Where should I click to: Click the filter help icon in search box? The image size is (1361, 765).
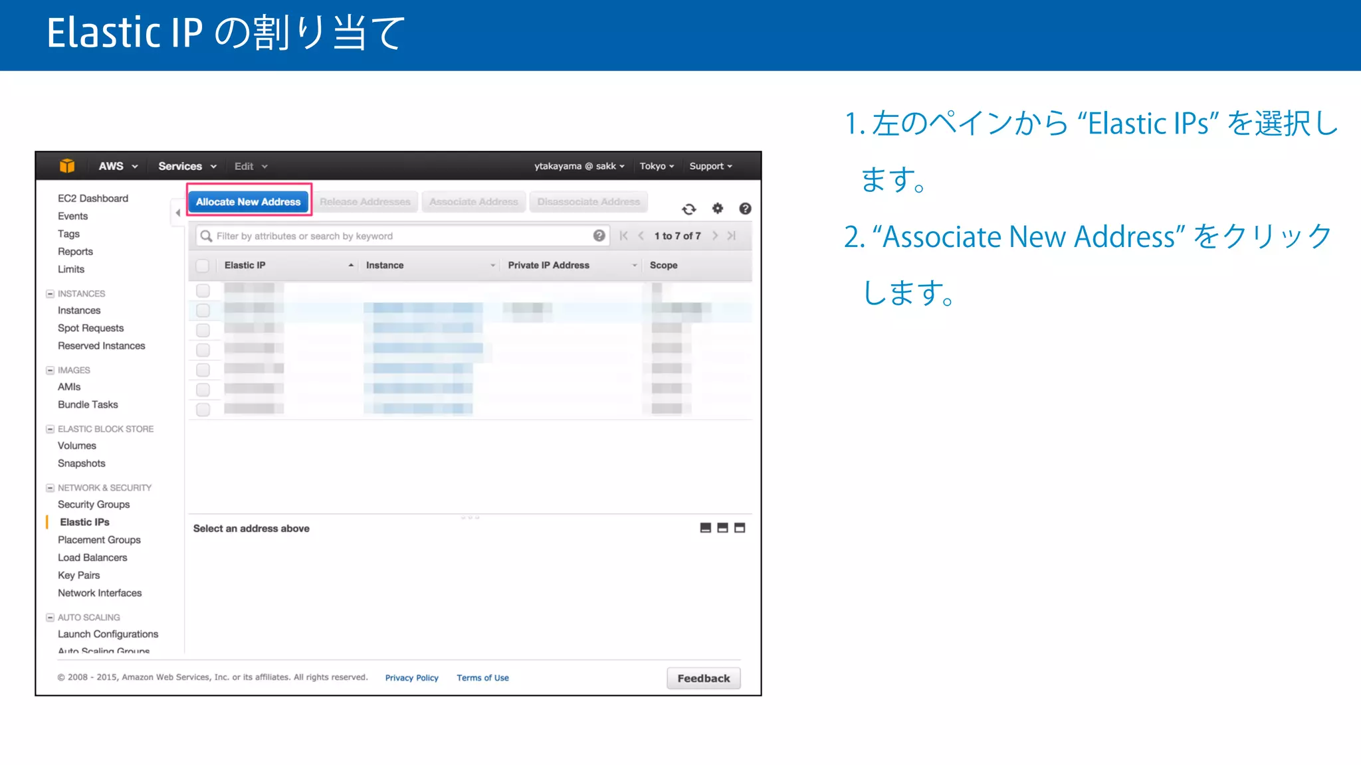[x=599, y=236]
